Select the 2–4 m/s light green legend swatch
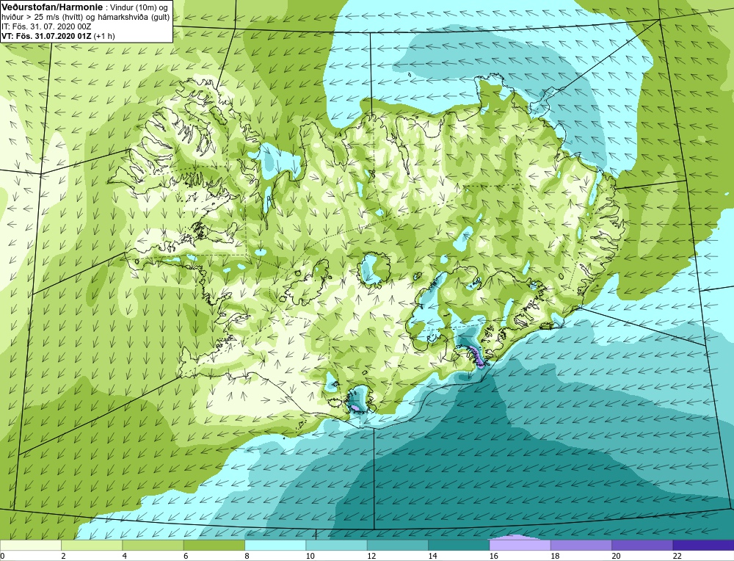 pyautogui.click(x=92, y=546)
